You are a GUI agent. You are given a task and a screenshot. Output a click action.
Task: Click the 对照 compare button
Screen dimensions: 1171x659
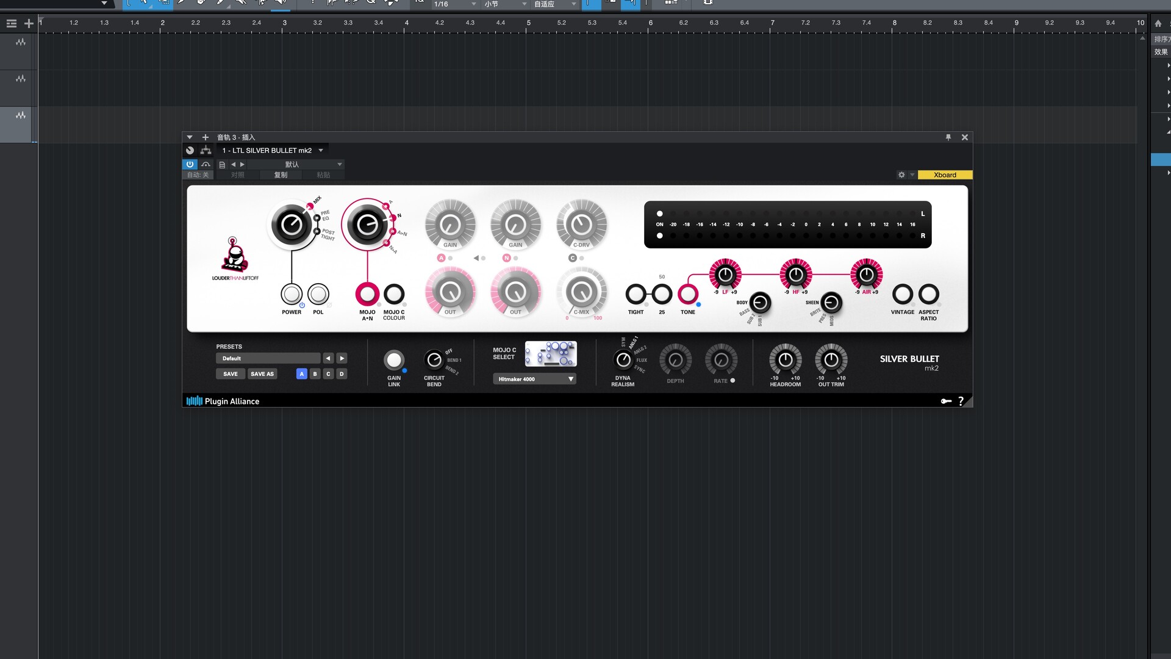[237, 175]
